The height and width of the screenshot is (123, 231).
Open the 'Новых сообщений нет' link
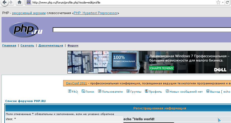click(x=186, y=92)
